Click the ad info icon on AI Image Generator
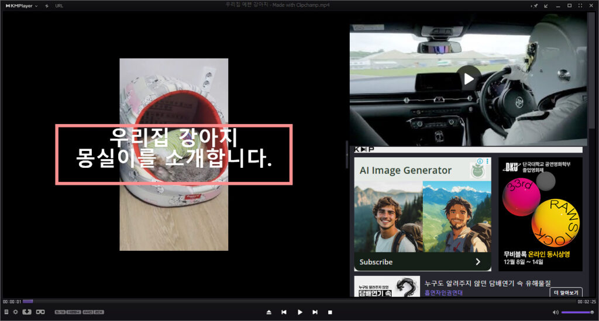This screenshot has height=321, width=599. click(x=480, y=161)
